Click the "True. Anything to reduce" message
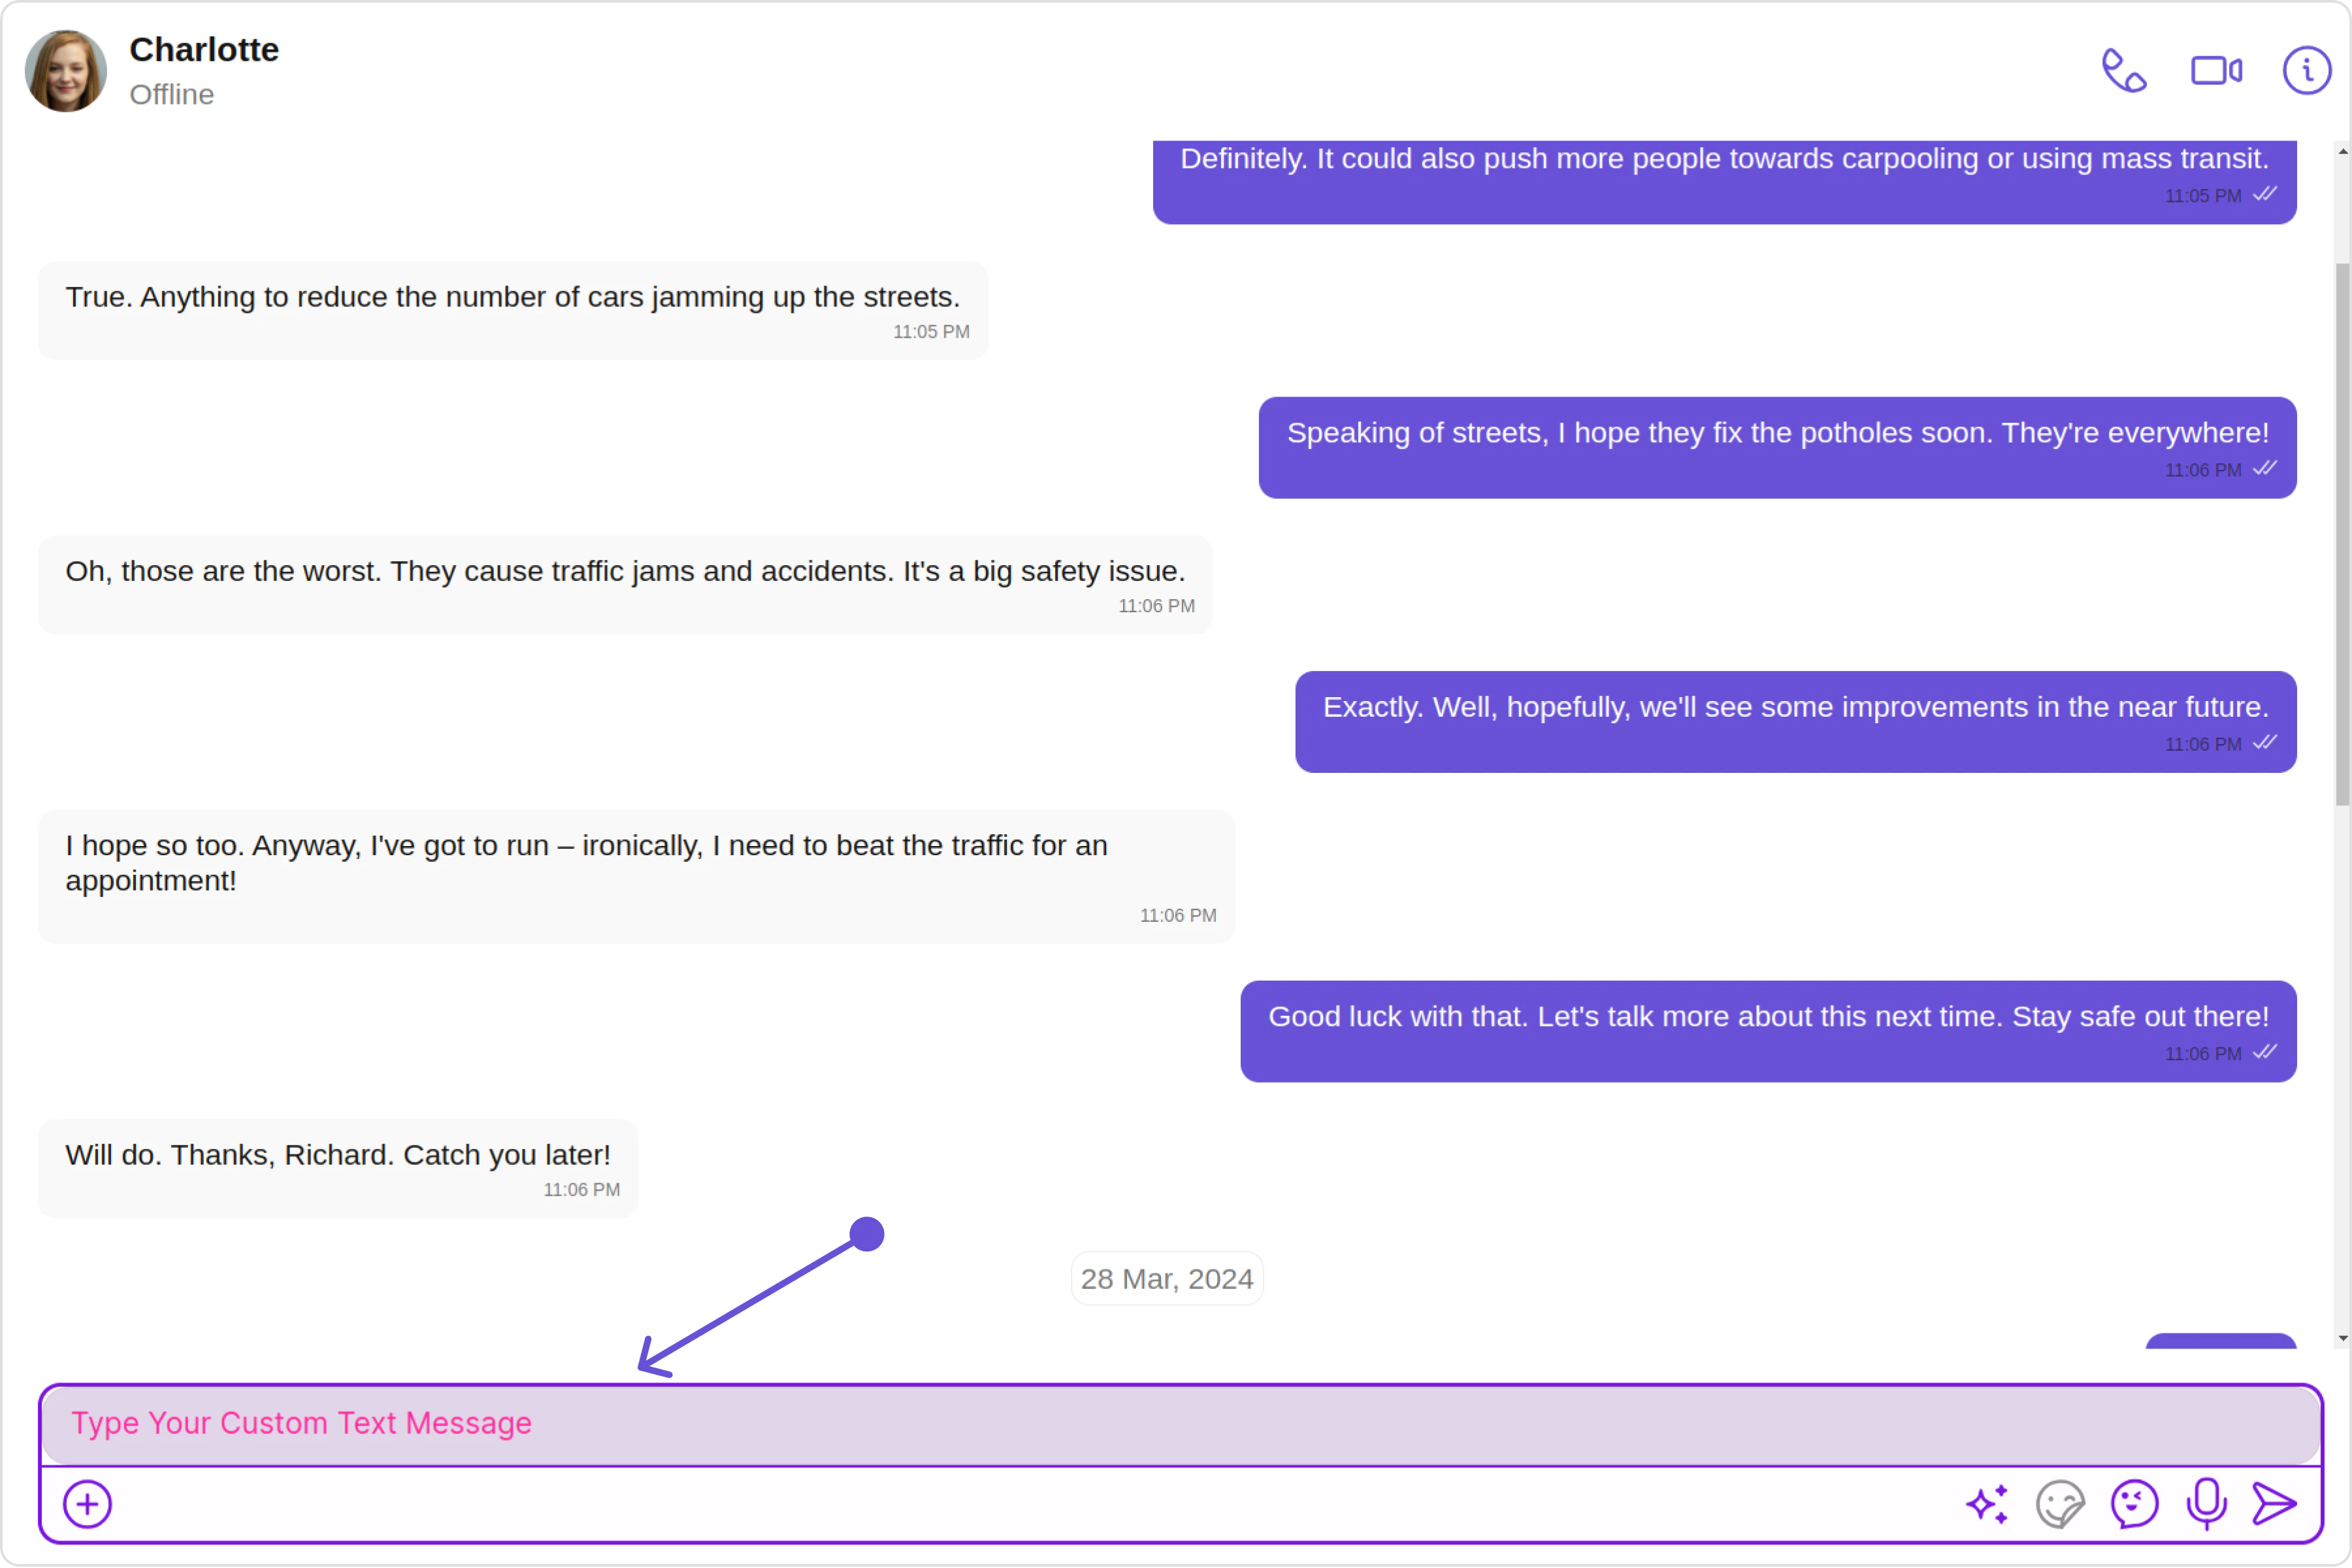The height and width of the screenshot is (1568, 2352). click(513, 309)
